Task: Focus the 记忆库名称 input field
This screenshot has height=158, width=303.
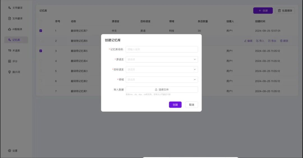Action: click(x=162, y=49)
